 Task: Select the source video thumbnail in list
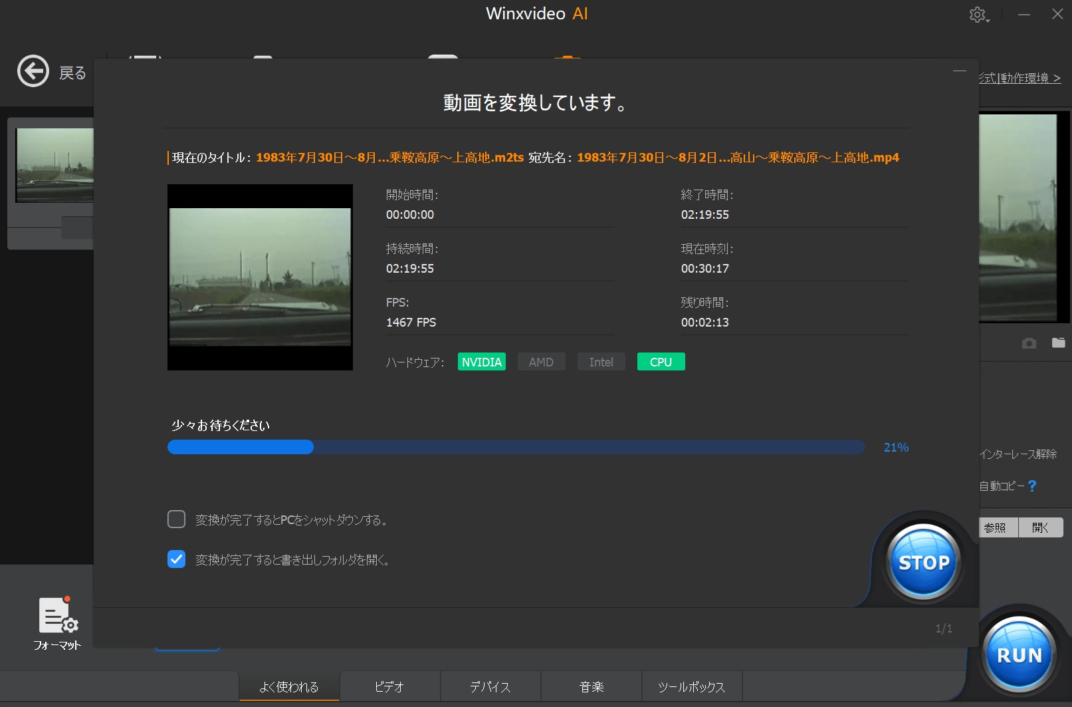54,165
